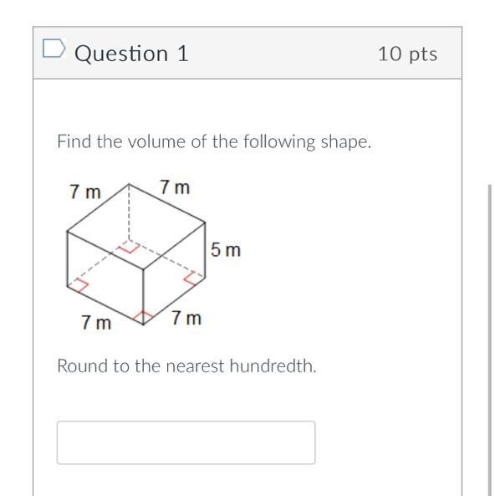Click the 10 pts label

point(408,54)
